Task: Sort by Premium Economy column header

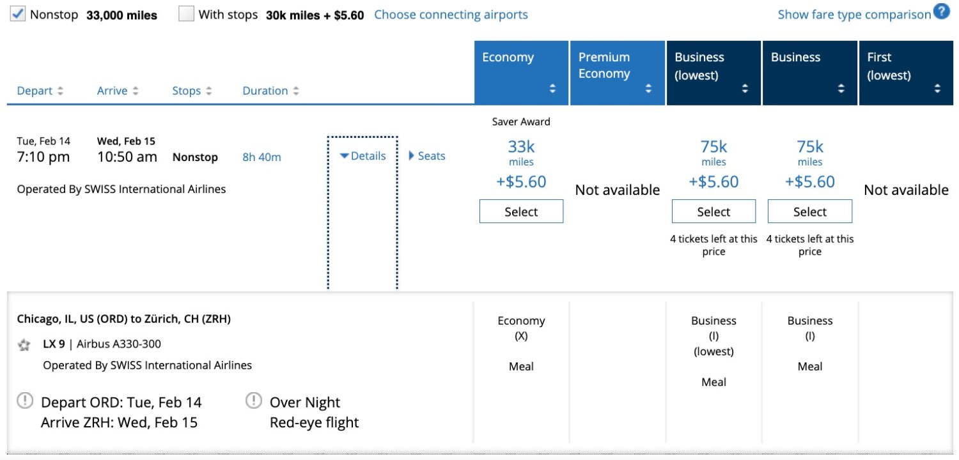Action: point(618,73)
